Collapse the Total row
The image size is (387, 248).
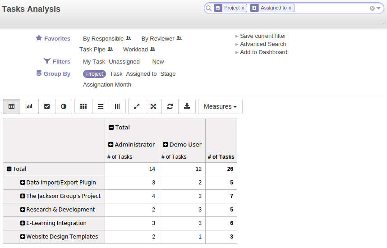tap(9, 169)
